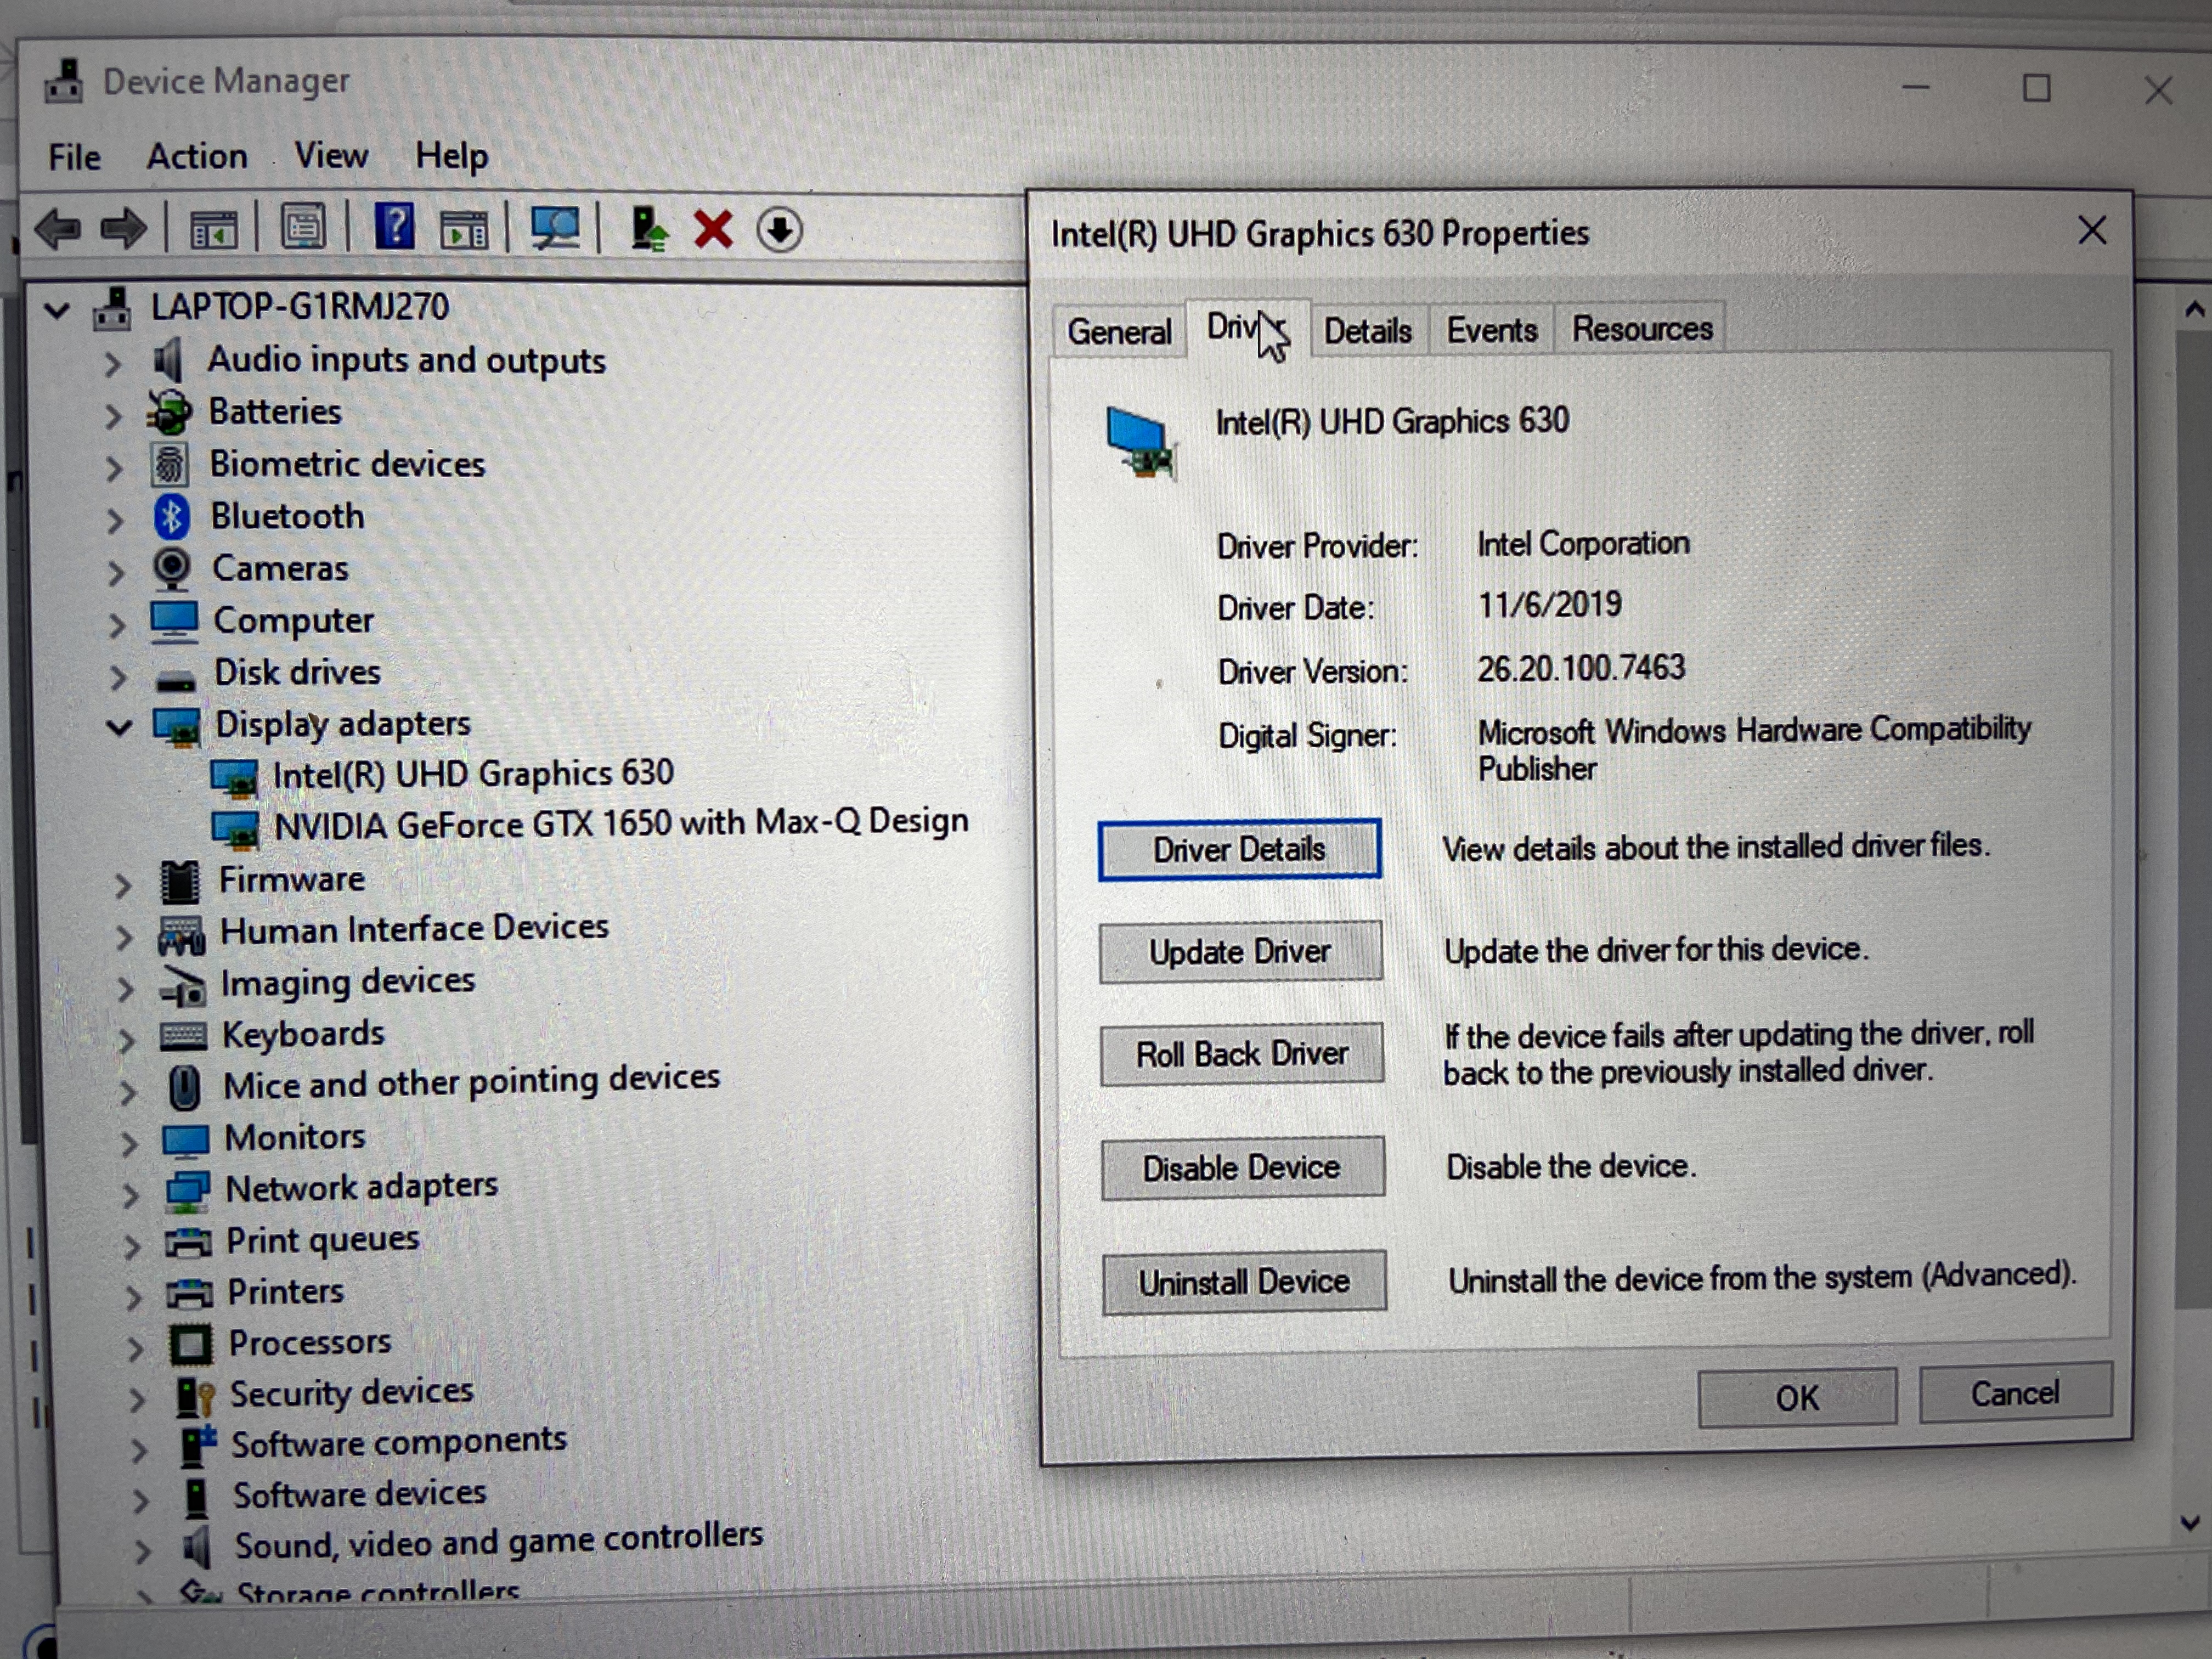This screenshot has width=2212, height=1659.
Task: Click the red X uninstall device icon
Action: (713, 229)
